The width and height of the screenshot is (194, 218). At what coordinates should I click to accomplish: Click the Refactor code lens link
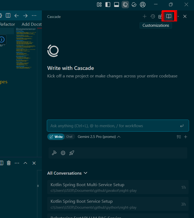[8, 24]
